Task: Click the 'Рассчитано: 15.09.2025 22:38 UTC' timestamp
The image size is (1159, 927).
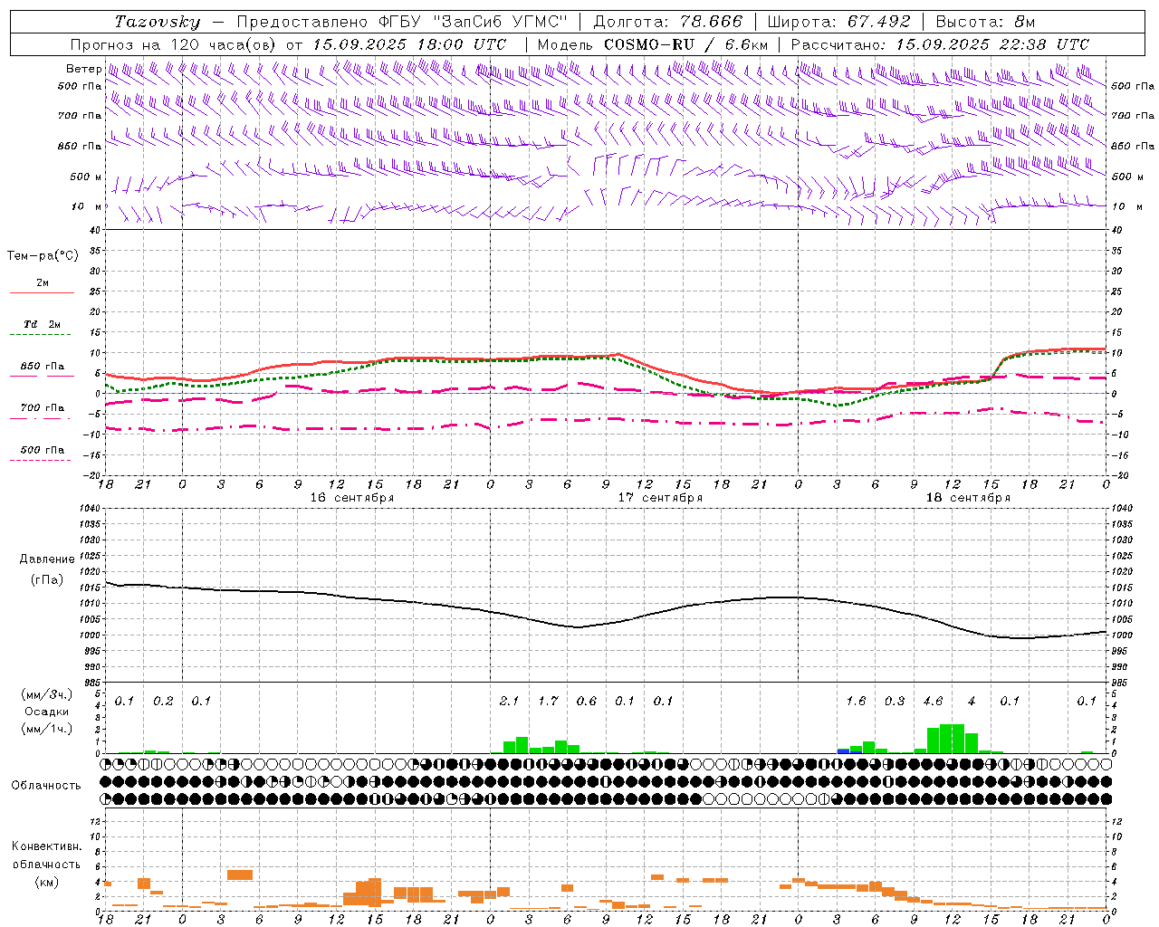Action: [940, 44]
